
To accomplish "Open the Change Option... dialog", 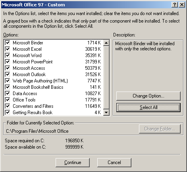I will coord(148,96).
